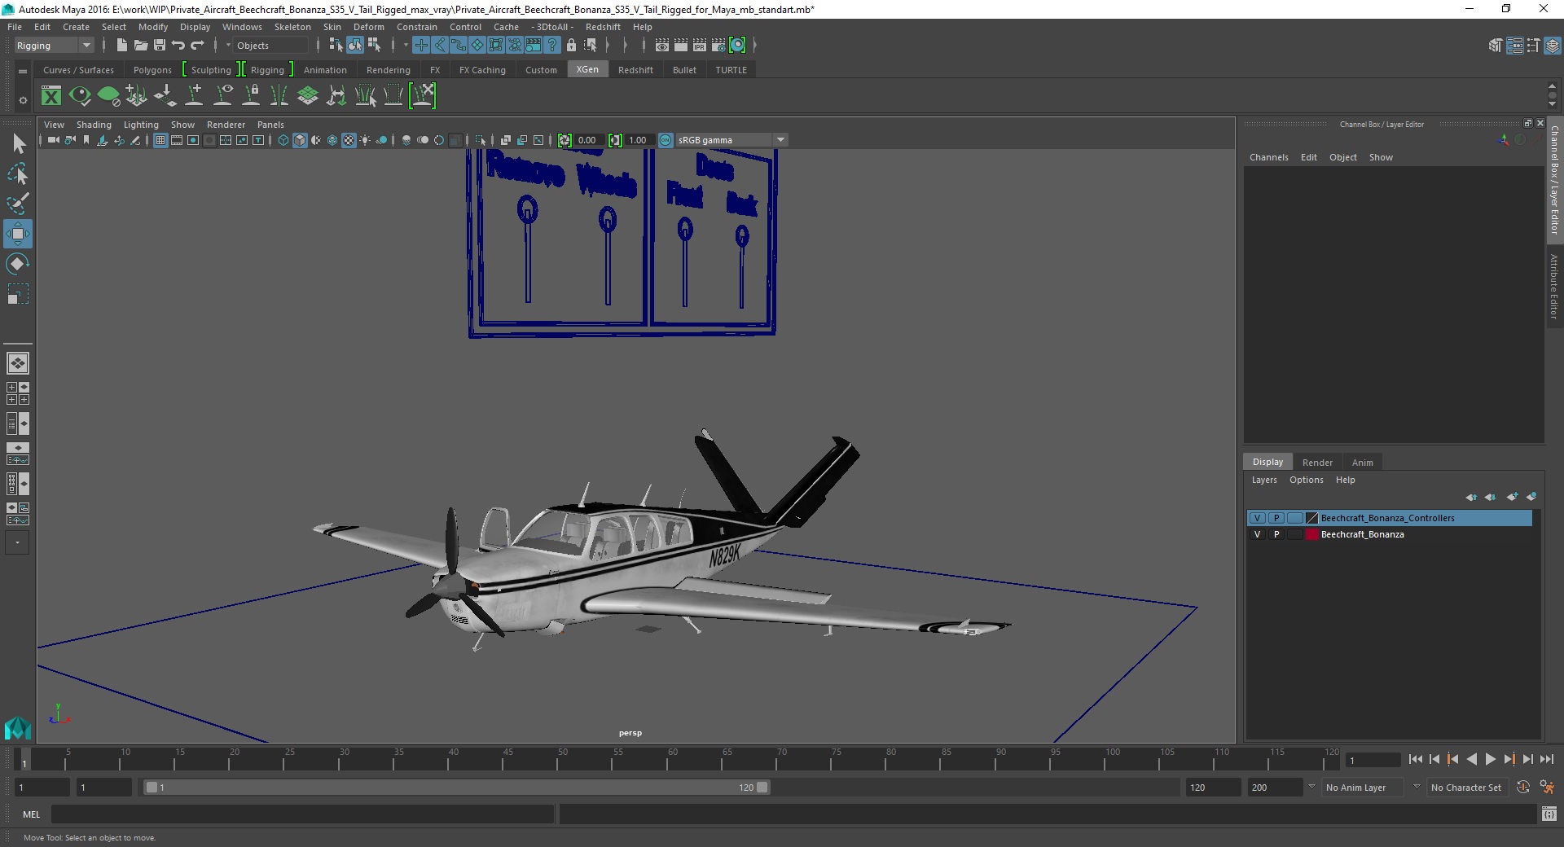Toggle playback P of Beechcraft_Bonanza layer

pyautogui.click(x=1276, y=534)
